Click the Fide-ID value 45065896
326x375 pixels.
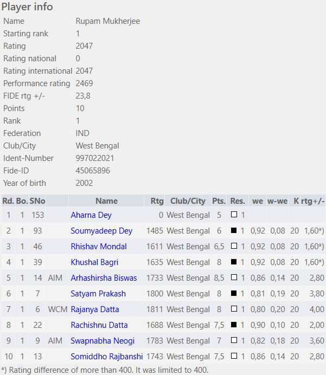pyautogui.click(x=93, y=171)
